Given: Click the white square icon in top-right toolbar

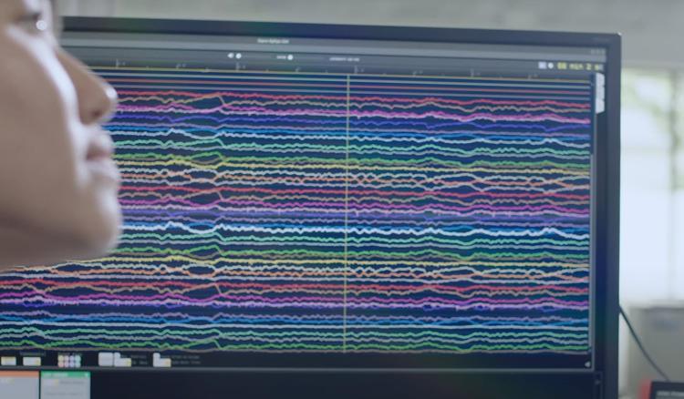Looking at the screenshot, I should pos(541,66).
